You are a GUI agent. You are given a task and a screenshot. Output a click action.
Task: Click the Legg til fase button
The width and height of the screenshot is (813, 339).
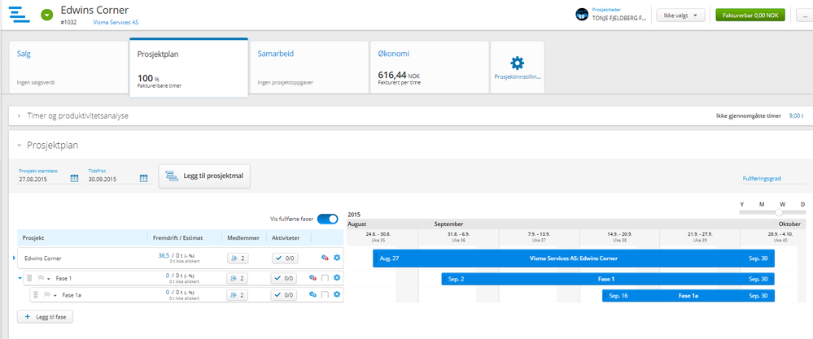[45, 316]
